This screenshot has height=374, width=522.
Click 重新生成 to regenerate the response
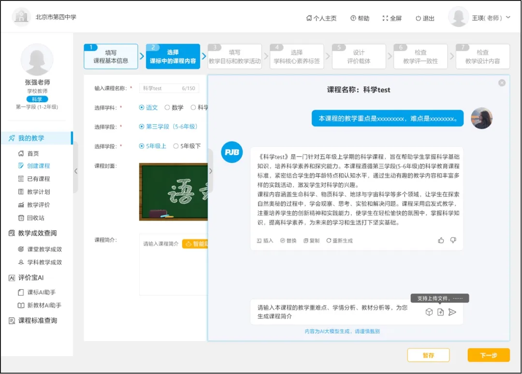coord(339,240)
